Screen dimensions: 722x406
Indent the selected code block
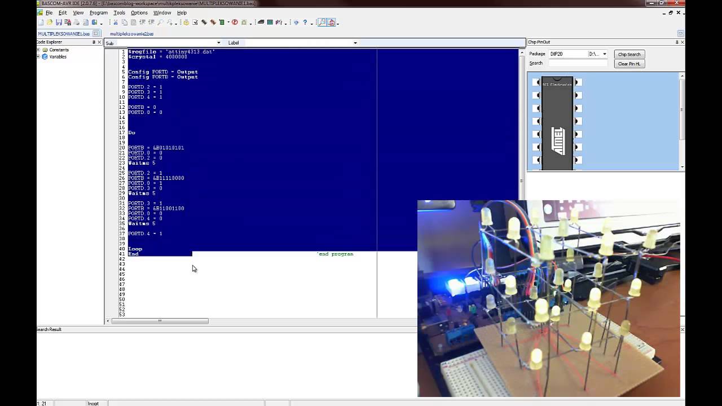coord(142,23)
